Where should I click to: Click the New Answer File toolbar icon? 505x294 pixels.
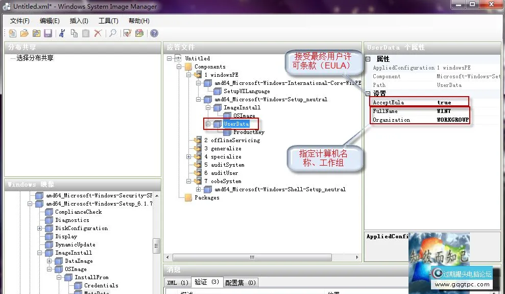[12, 33]
